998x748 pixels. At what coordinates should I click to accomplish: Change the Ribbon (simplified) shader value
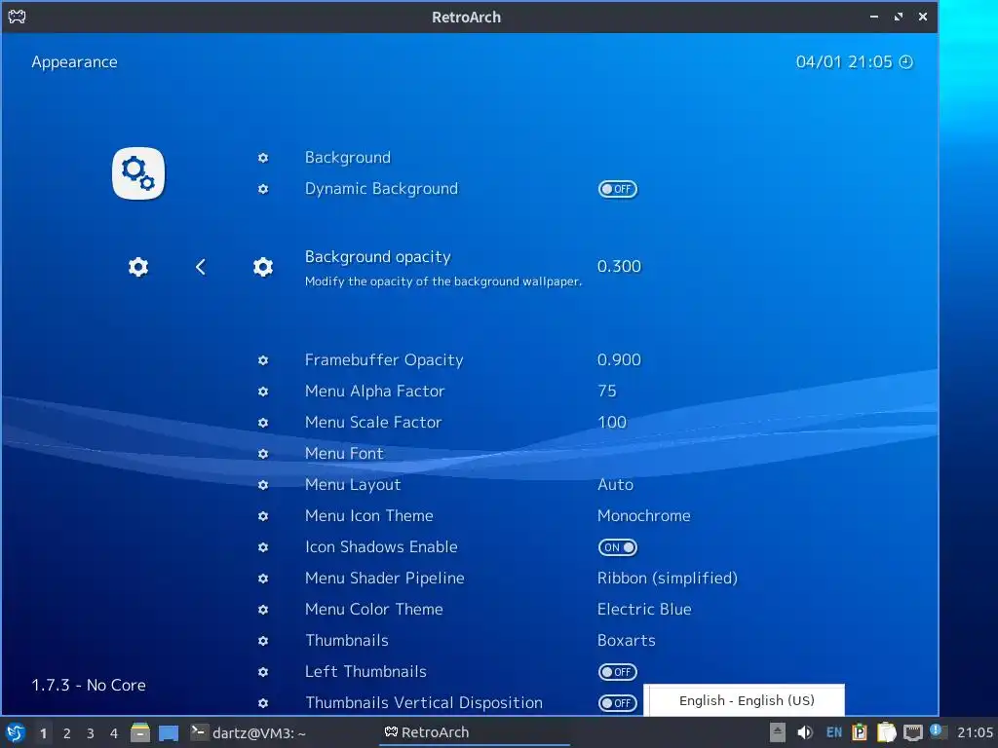667,579
